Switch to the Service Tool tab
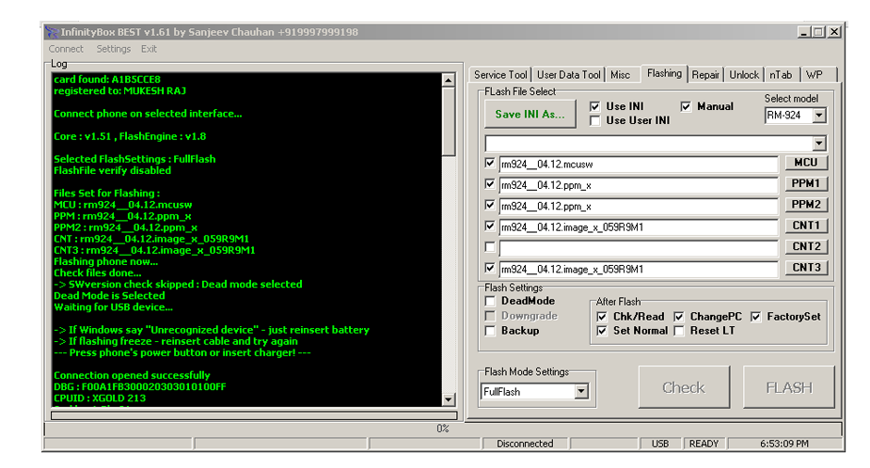Screen dimensions: 870x468 [500, 75]
